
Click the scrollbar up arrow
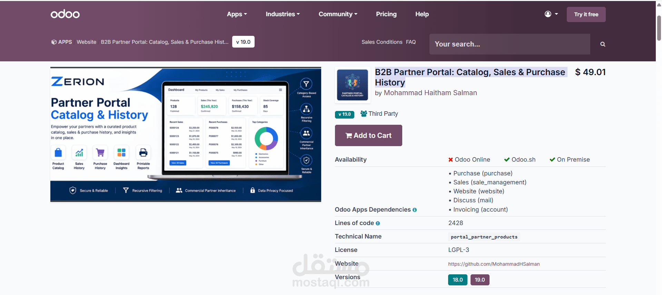(659, 4)
